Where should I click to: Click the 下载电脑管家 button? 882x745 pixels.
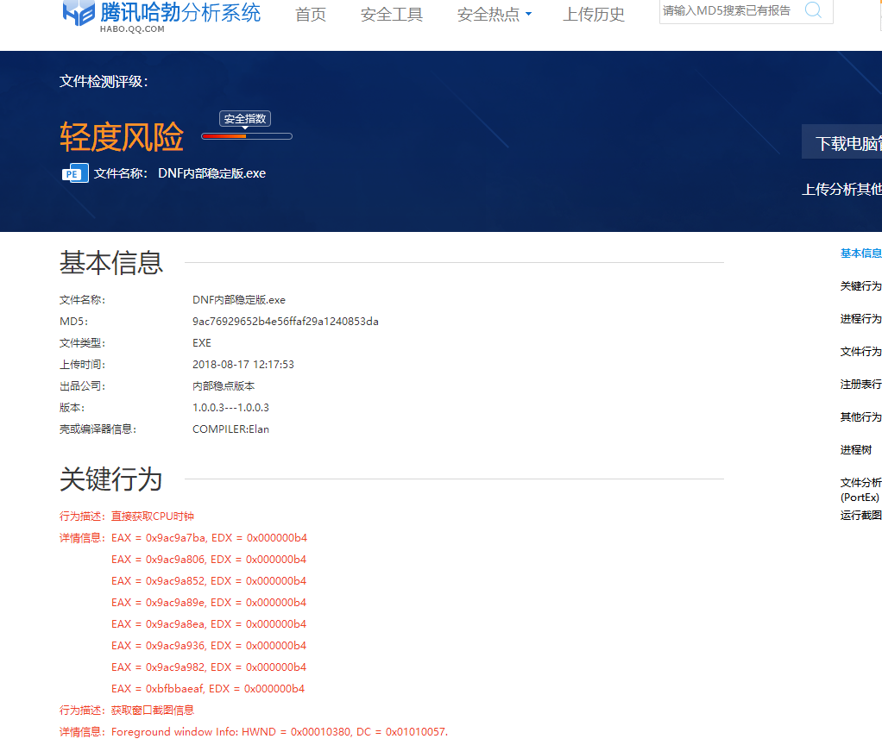[842, 143]
